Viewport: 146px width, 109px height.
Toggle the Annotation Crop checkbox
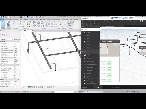click(x=15, y=71)
